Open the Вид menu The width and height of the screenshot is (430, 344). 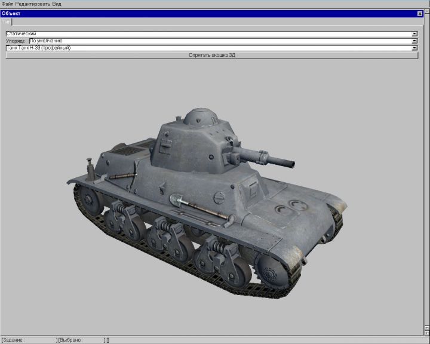[x=57, y=4]
